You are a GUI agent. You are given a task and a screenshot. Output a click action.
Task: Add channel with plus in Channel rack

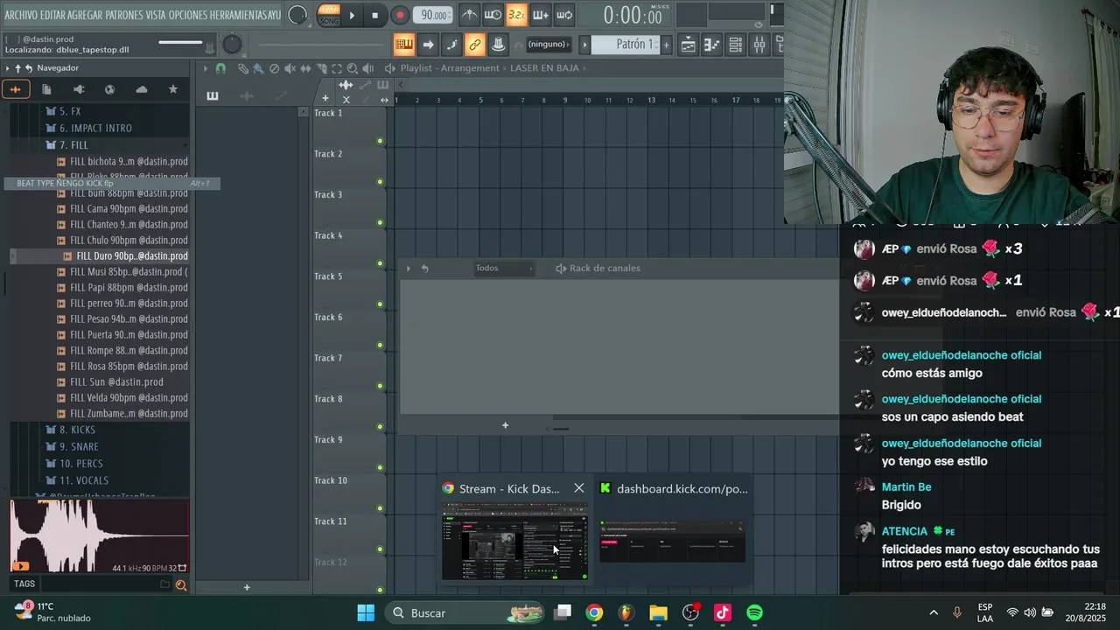(x=505, y=425)
